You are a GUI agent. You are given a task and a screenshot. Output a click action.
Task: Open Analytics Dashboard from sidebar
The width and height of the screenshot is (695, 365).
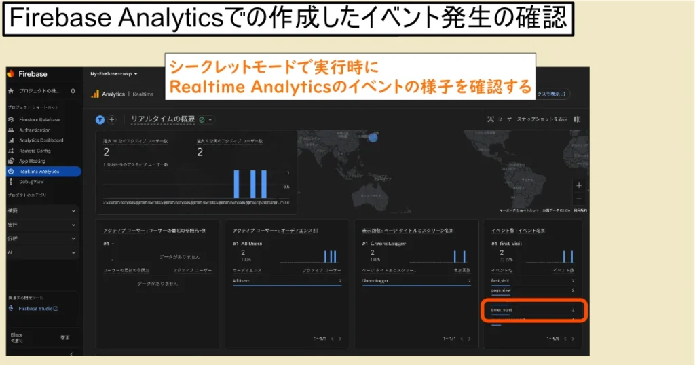click(41, 140)
